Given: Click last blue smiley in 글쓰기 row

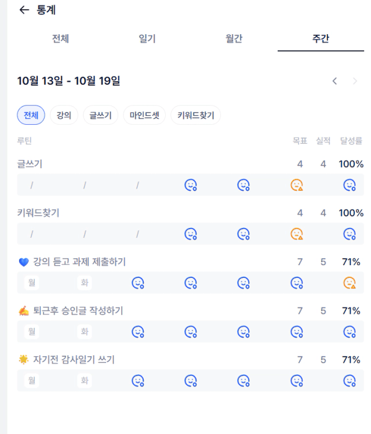Looking at the screenshot, I should (350, 185).
